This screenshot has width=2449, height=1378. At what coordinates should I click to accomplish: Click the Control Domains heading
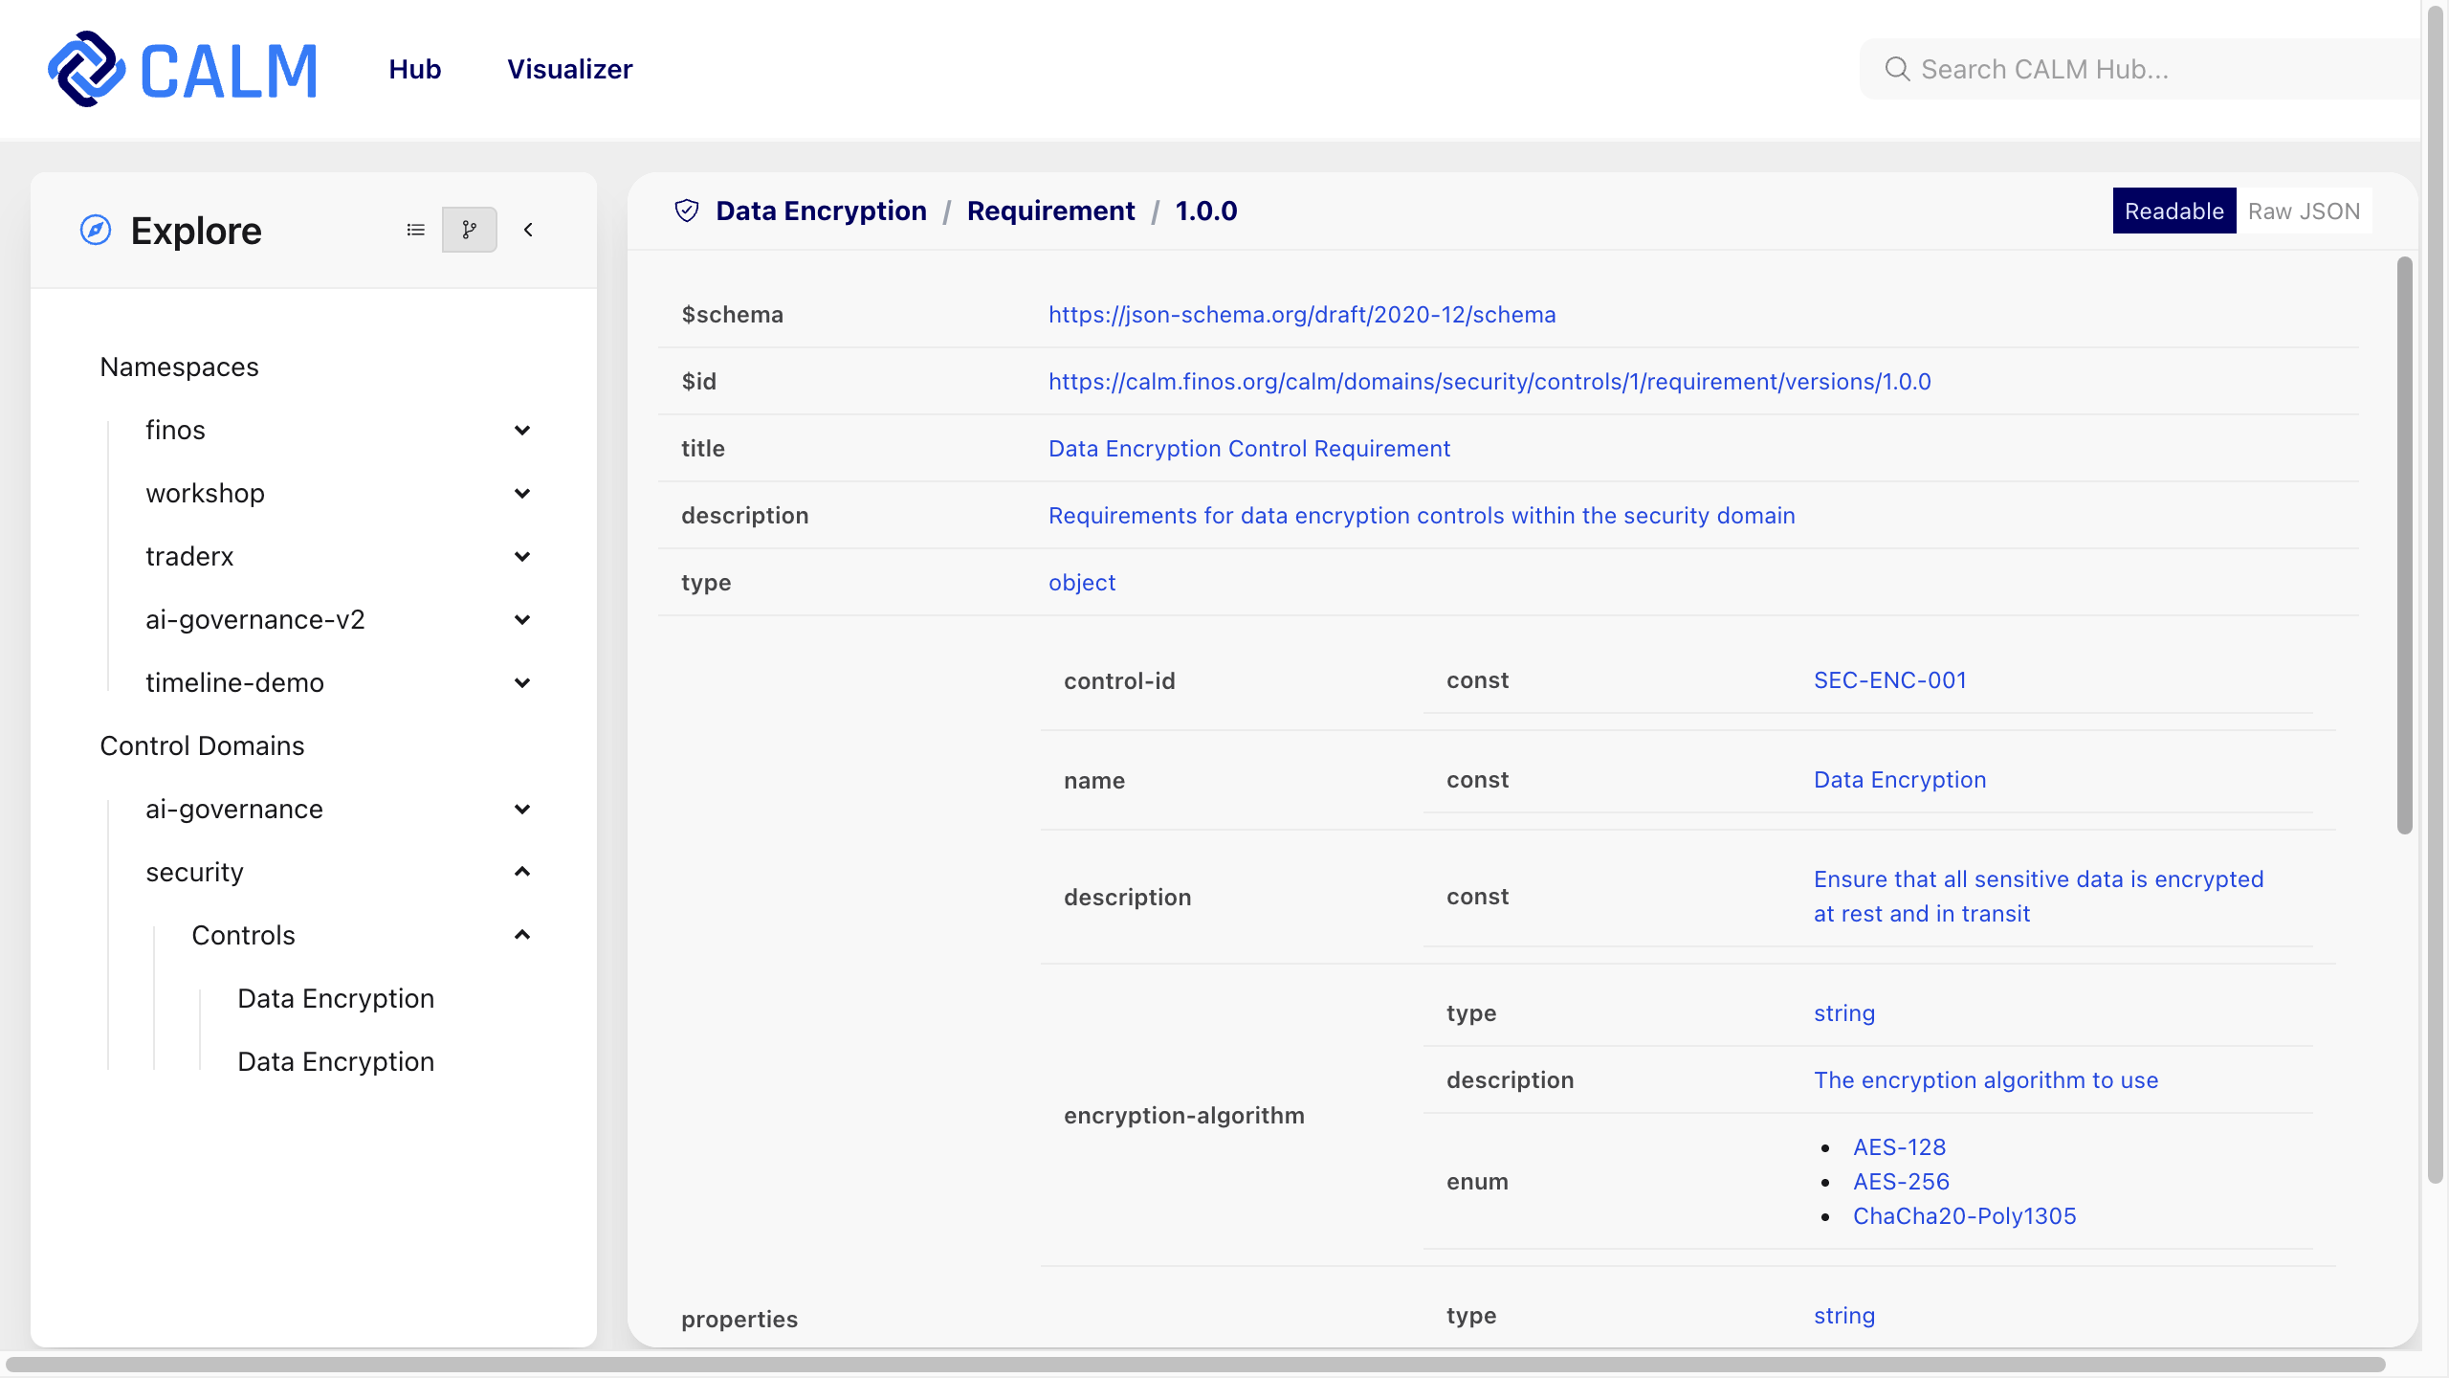click(x=202, y=745)
